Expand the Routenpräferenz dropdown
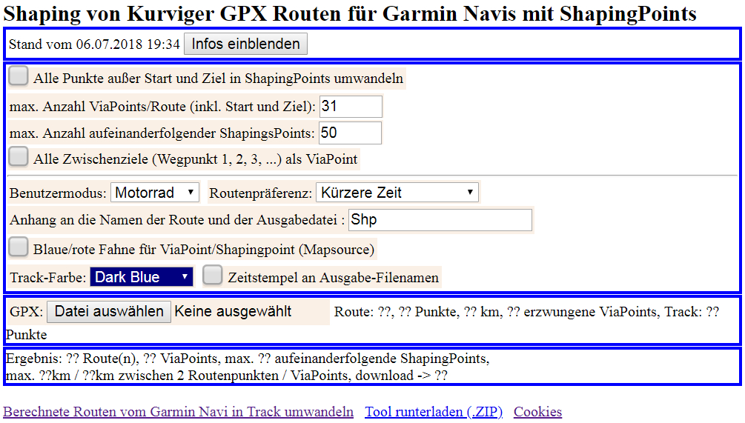The width and height of the screenshot is (745, 423). pos(397,193)
